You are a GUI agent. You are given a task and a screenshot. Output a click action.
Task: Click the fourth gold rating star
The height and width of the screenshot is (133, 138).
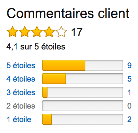pyautogui.click(x=49, y=32)
